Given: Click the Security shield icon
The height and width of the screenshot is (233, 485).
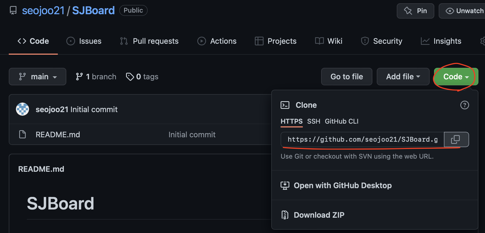Looking at the screenshot, I should click(x=365, y=41).
